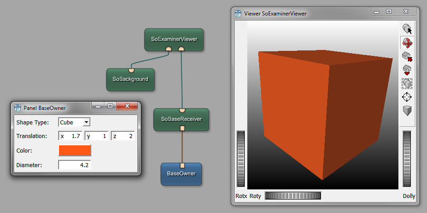
Task: Click the go to home position icon
Action: point(407,57)
